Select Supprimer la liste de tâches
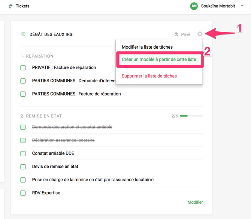251x219 pixels. pyautogui.click(x=149, y=76)
